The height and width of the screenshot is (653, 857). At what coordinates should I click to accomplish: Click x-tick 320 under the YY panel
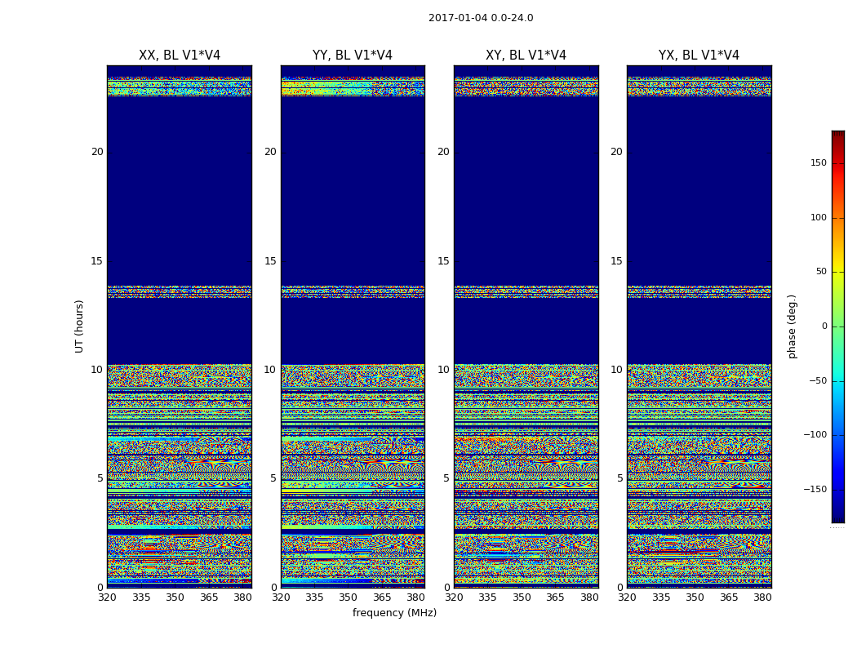[x=281, y=597]
